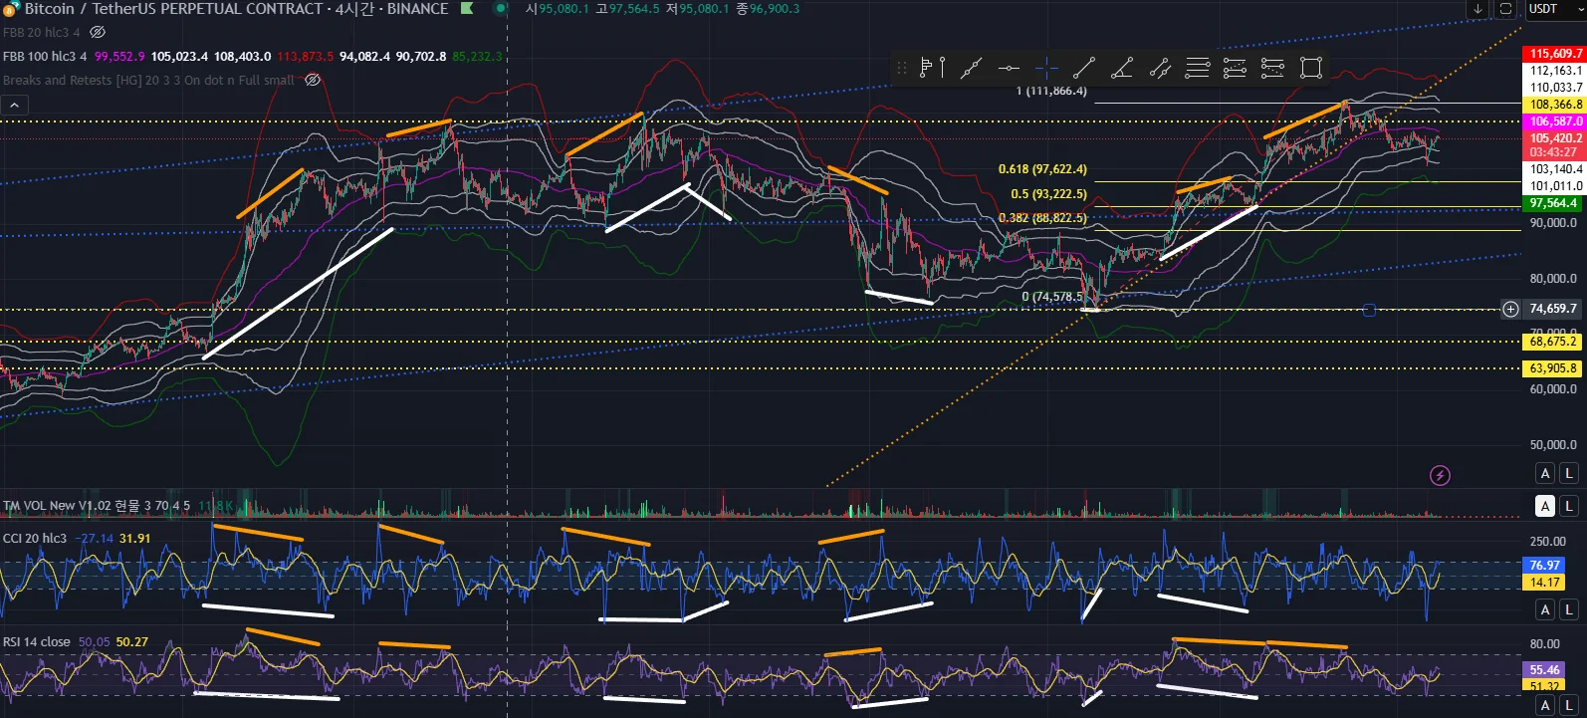Click the FBB 20 hlc3 4 indicator label
This screenshot has width=1587, height=718.
(x=42, y=32)
